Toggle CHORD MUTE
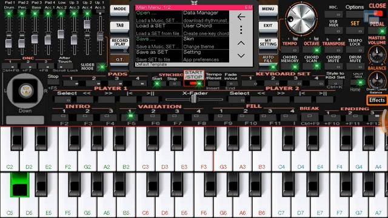The image size is (388, 218). coord(333,66)
